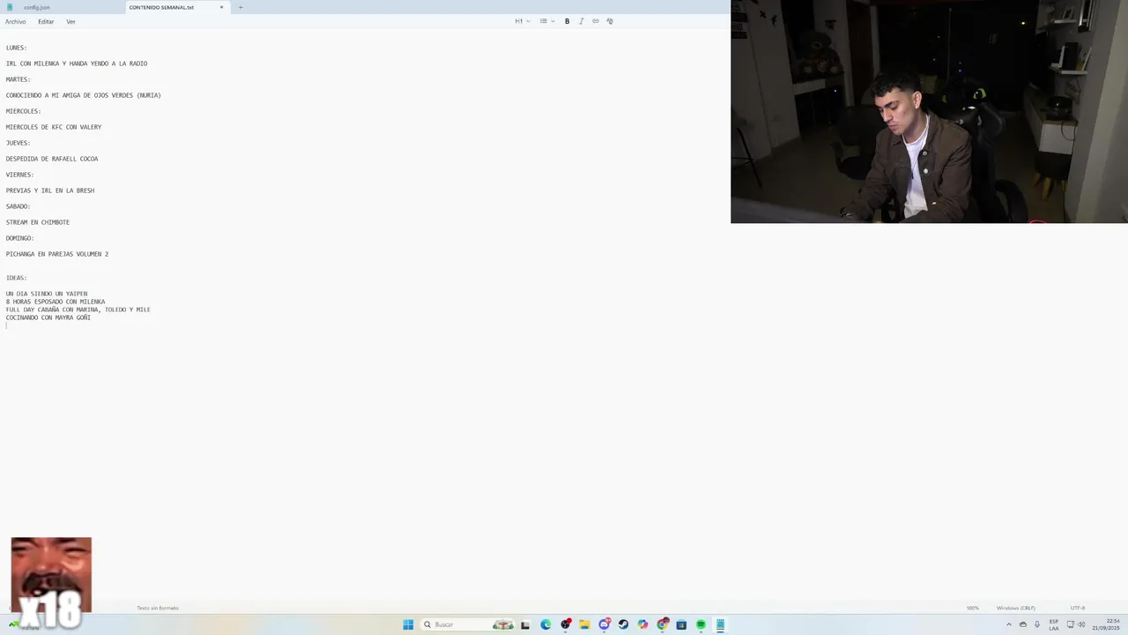This screenshot has height=635, width=1128.
Task: Click line 'MIERCOLES DE KFC CON VALERY'
Action: point(54,127)
